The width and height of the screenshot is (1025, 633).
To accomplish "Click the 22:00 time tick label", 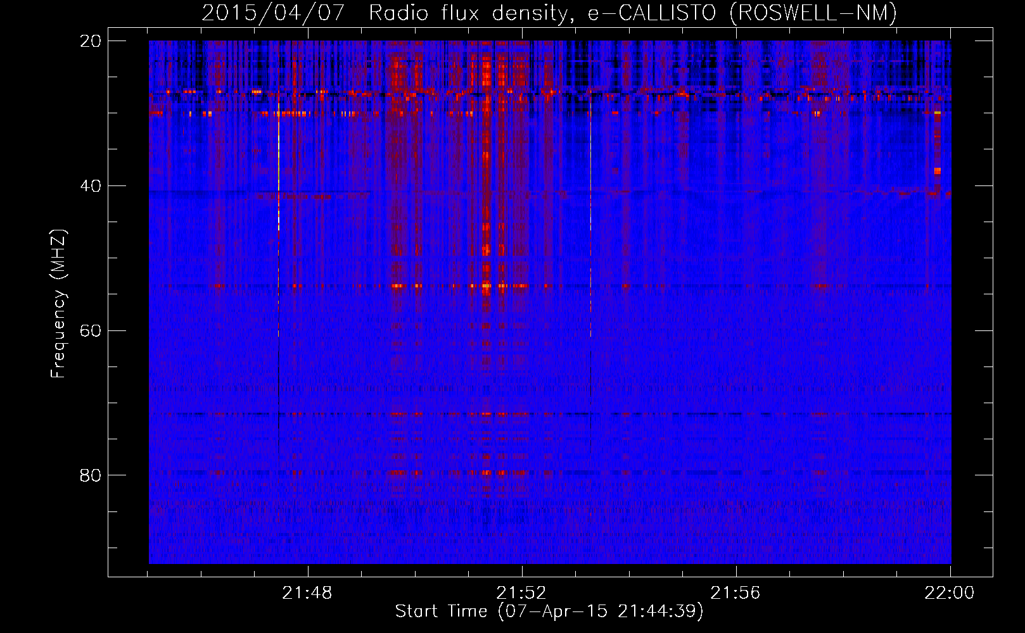I will [950, 593].
